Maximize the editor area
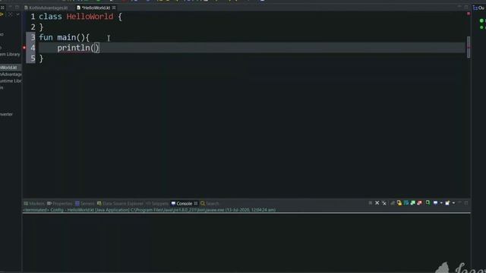Screen dimensions: 486x273 click(466, 7)
